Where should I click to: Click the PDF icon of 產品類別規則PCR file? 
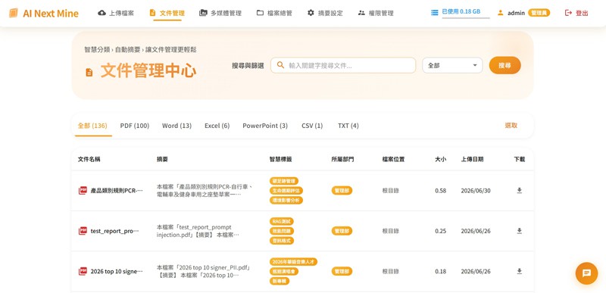pyautogui.click(x=83, y=190)
